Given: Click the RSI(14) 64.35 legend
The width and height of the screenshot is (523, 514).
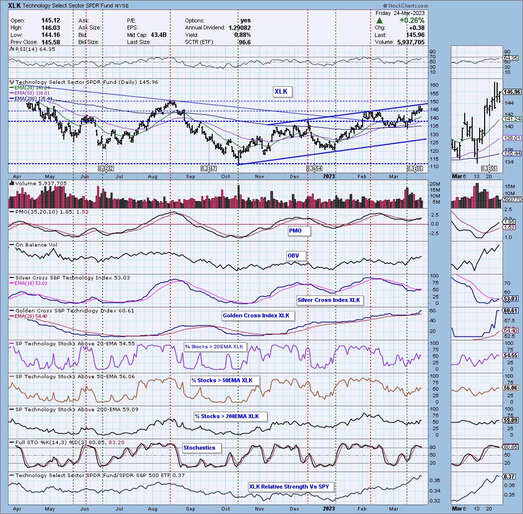Looking at the screenshot, I should click(35, 49).
